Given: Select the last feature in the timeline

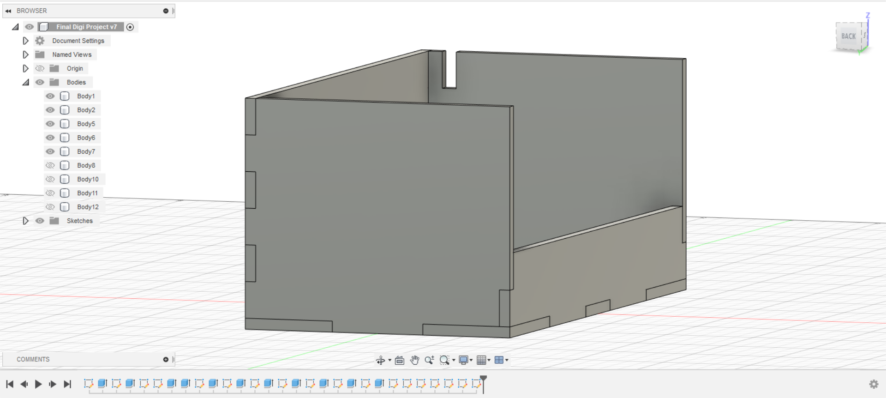Looking at the screenshot, I should click(x=476, y=383).
